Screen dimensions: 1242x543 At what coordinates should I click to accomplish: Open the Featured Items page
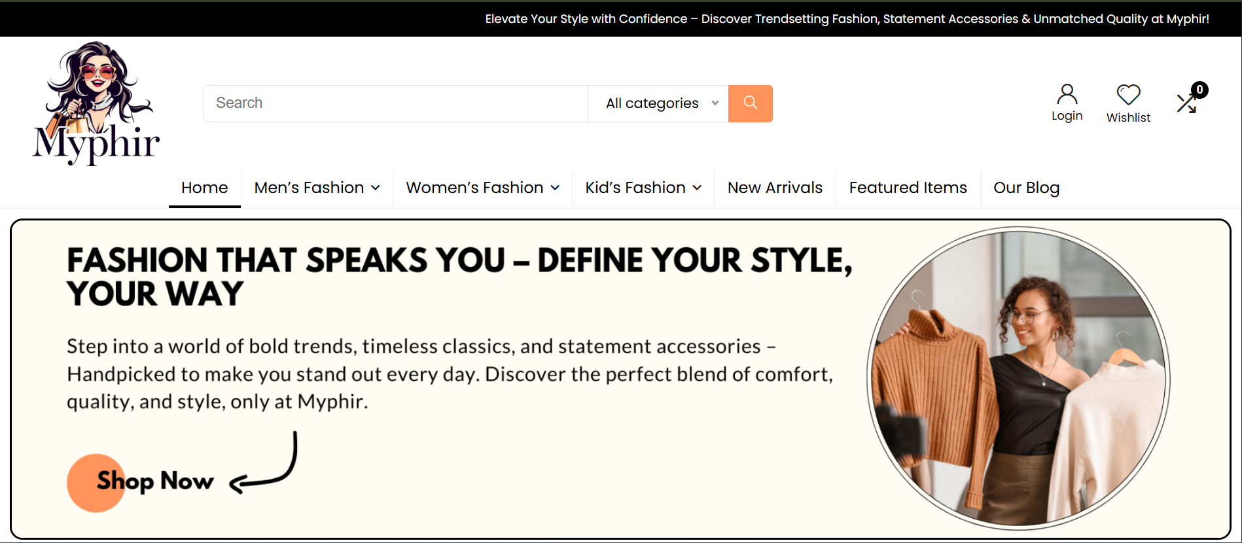click(908, 188)
